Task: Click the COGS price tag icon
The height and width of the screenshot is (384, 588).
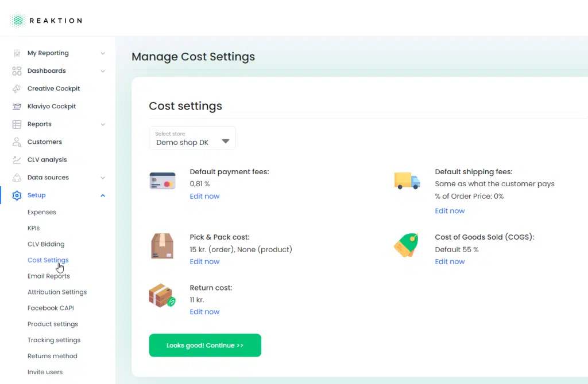Action: (x=406, y=245)
